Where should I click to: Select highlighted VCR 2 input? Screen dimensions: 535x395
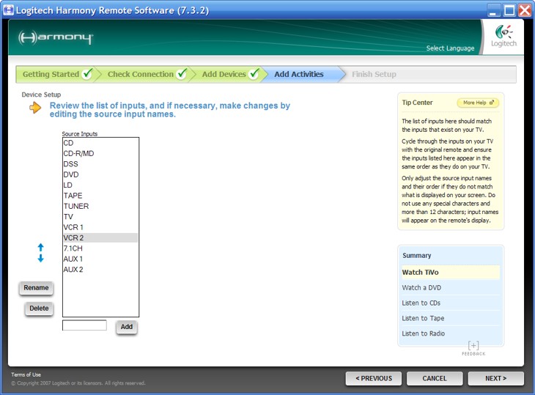(100, 237)
